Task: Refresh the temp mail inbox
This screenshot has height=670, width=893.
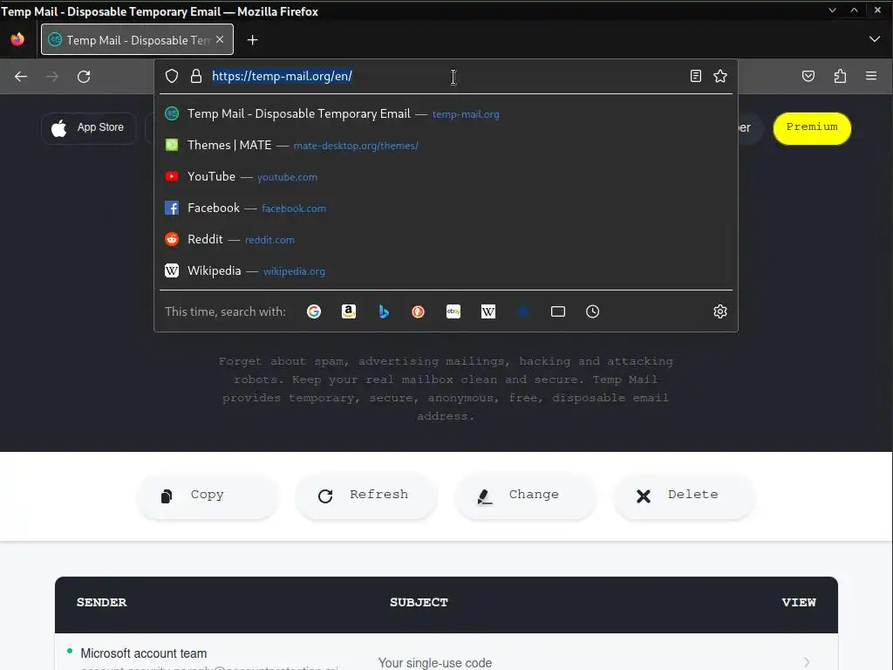Action: [x=366, y=496]
